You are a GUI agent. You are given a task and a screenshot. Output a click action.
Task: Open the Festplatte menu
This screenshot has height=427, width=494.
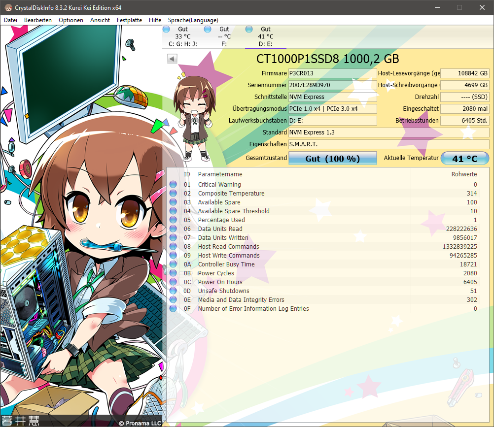[129, 20]
